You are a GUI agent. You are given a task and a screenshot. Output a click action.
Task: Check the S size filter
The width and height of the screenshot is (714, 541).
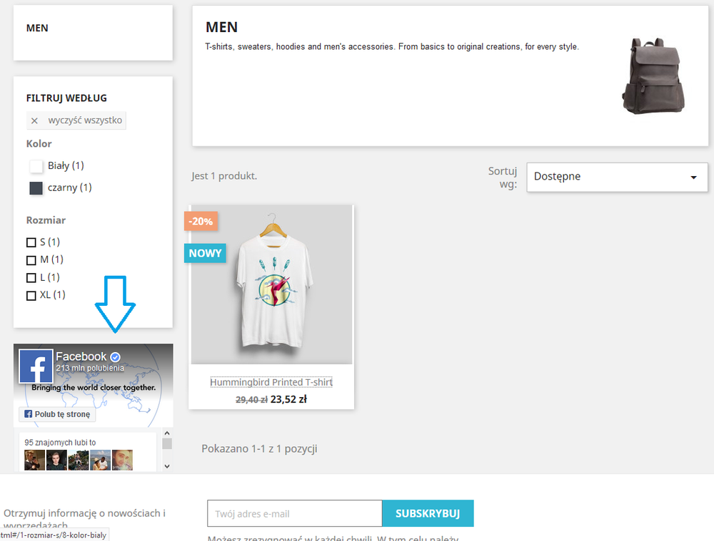pos(31,242)
